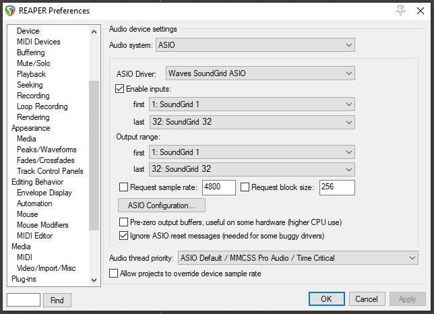This screenshot has height=314, width=434.
Task: Select Seeking in the preferences tree
Action: click(x=30, y=85)
